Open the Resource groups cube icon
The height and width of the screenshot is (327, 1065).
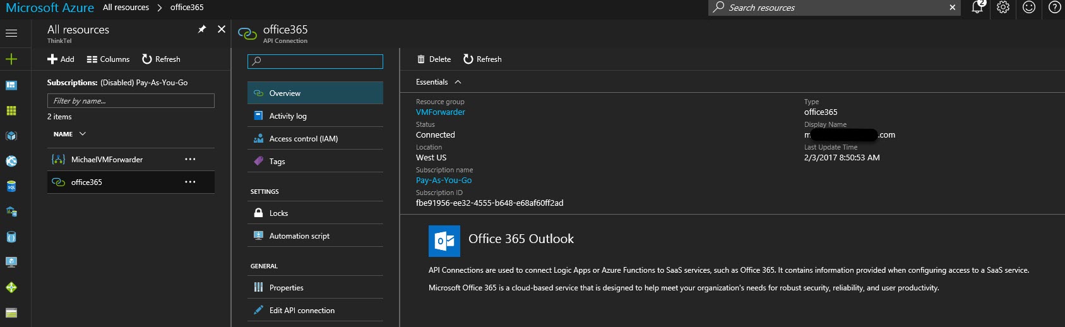pos(11,136)
